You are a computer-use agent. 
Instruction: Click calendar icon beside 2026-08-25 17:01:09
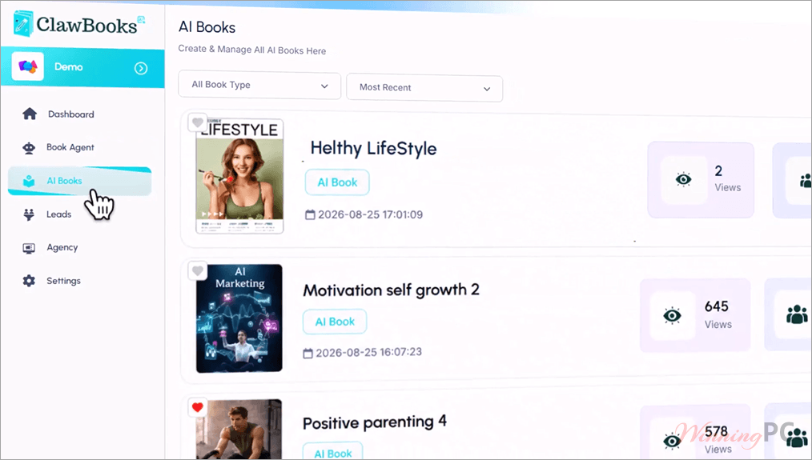(x=310, y=214)
